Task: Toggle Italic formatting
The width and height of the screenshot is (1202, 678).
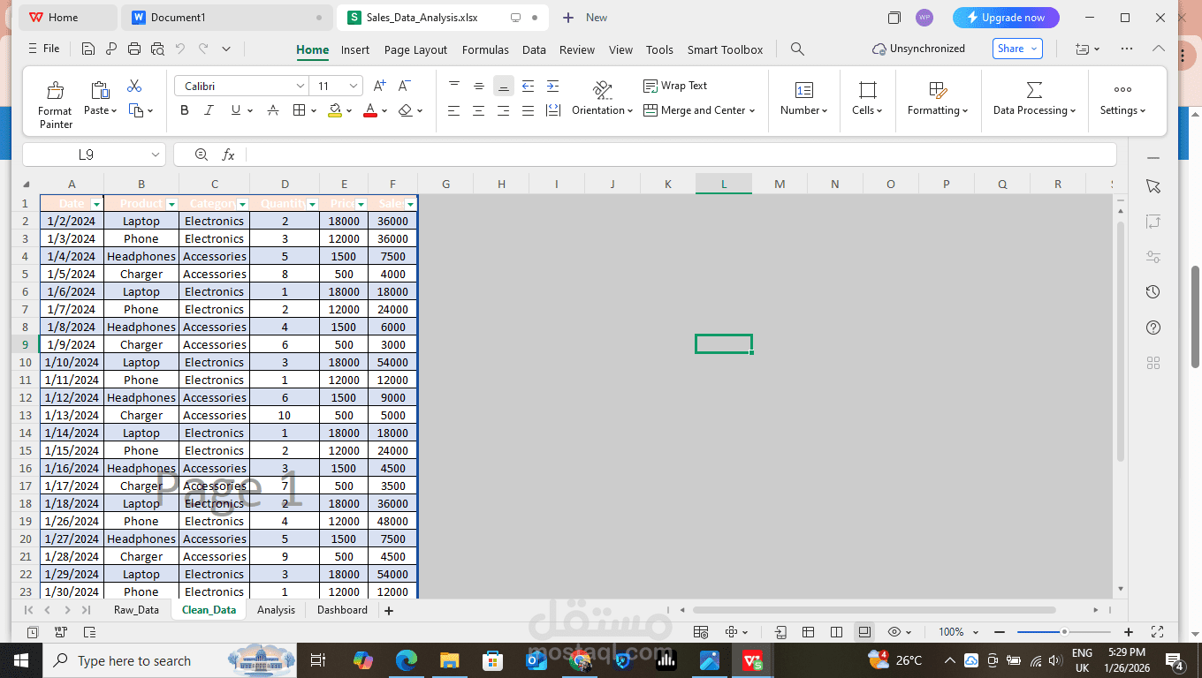Action: click(209, 110)
